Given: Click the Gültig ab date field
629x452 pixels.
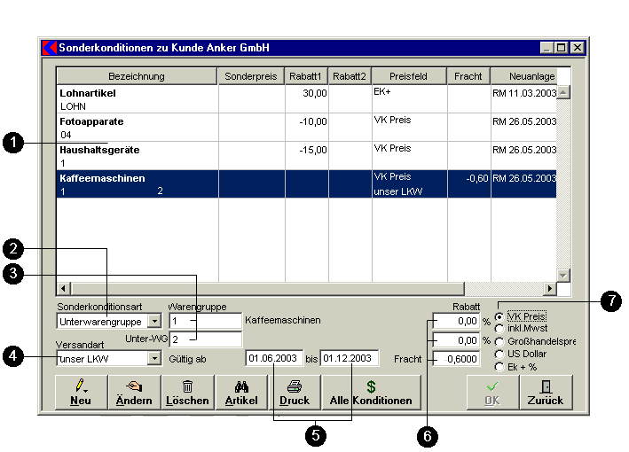Looking at the screenshot, I should coord(273,358).
